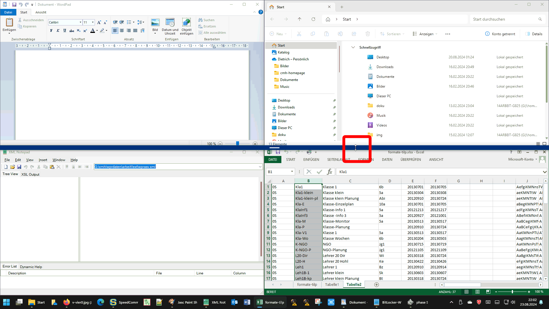Toggle italic formatting in WordPad
The image size is (549, 309).
click(x=58, y=31)
